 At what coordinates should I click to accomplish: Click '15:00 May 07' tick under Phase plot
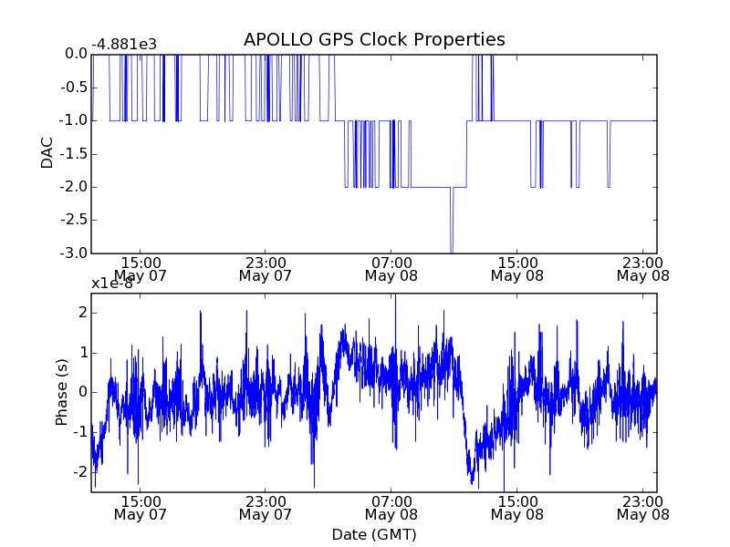click(141, 508)
